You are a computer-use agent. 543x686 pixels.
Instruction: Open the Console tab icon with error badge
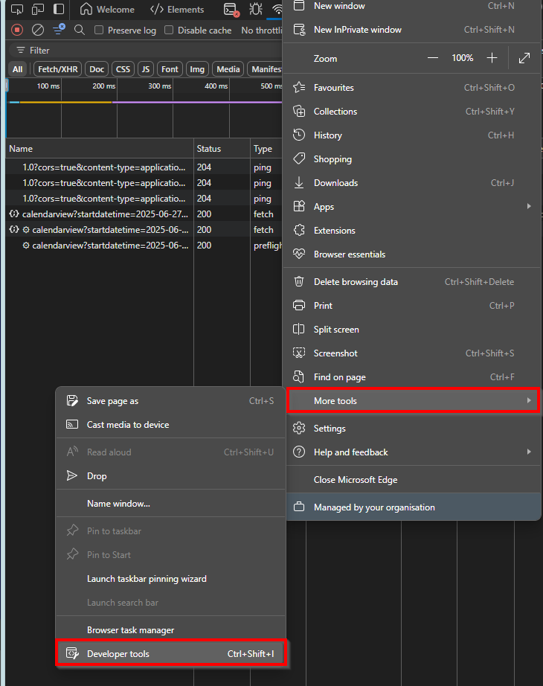pos(231,10)
